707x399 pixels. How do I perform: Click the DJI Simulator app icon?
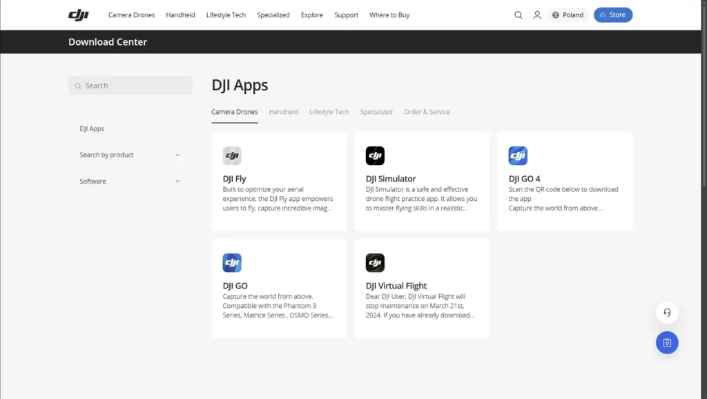375,155
